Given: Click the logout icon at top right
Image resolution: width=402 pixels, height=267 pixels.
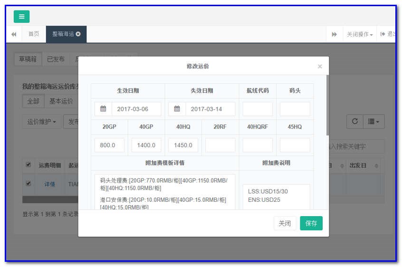Looking at the screenshot, I should (x=383, y=34).
